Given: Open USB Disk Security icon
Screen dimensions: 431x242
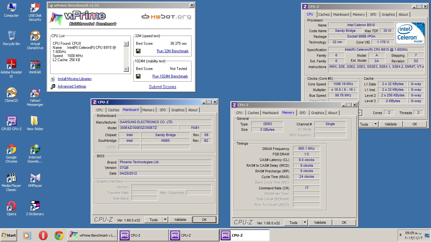Looking at the screenshot, I should [35, 12].
